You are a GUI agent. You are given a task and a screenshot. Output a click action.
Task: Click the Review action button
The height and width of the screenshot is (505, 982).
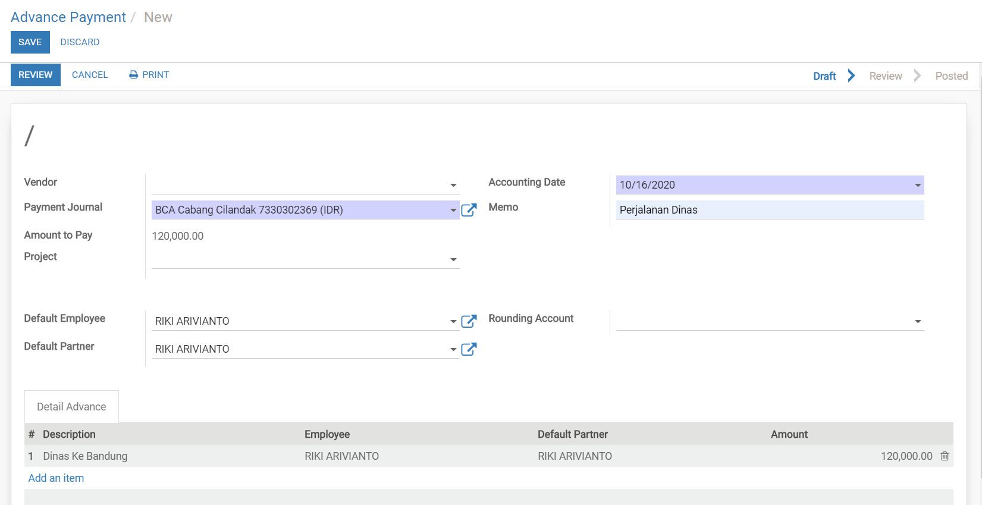coord(36,75)
